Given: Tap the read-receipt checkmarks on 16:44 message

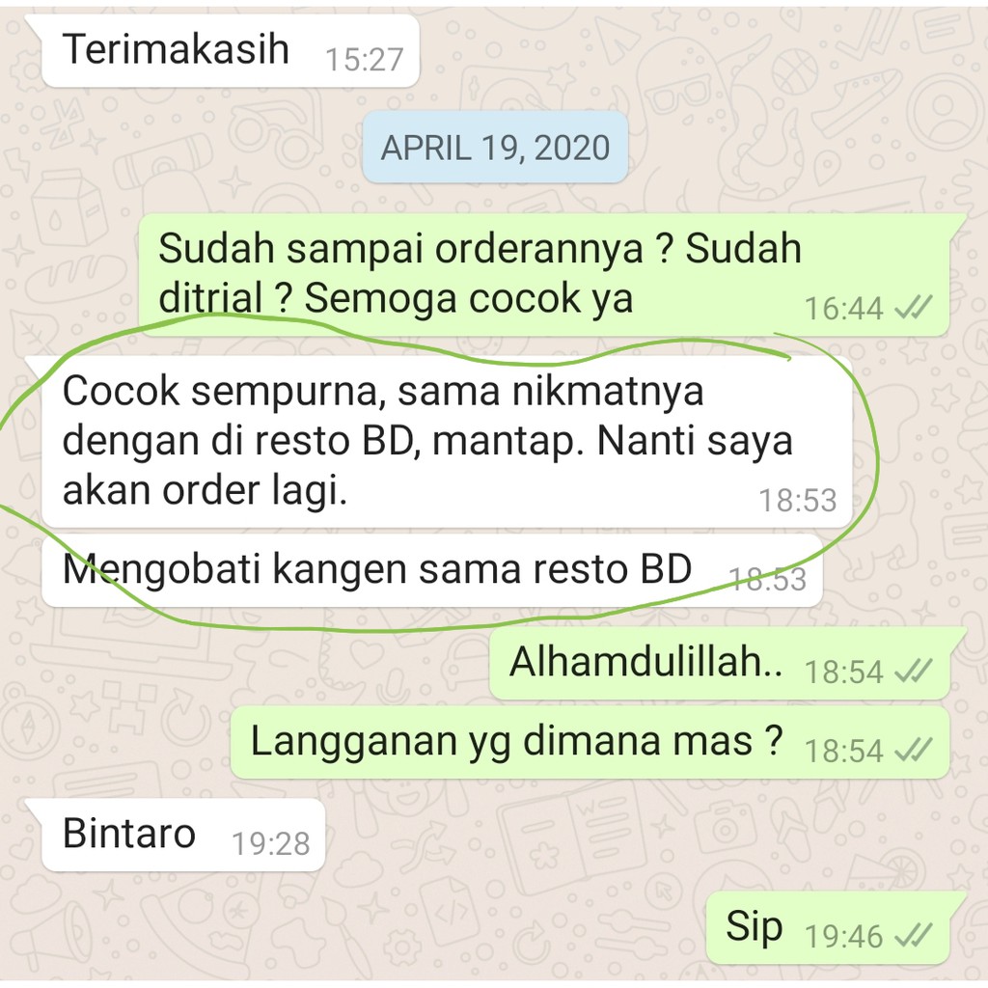Looking at the screenshot, I should [913, 308].
